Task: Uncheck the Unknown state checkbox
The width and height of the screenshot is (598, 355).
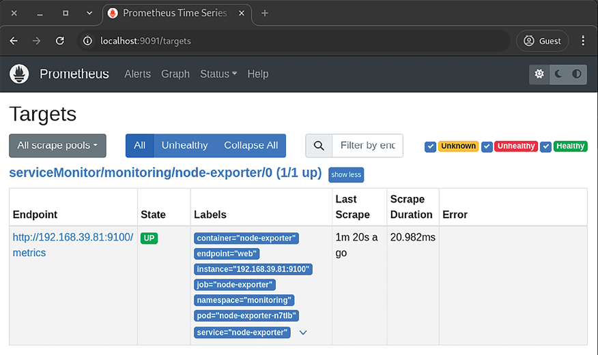Action: tap(430, 146)
